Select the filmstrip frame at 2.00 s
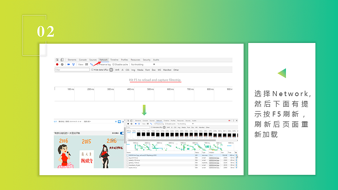The height and width of the screenshot is (190, 338). pos(158,135)
